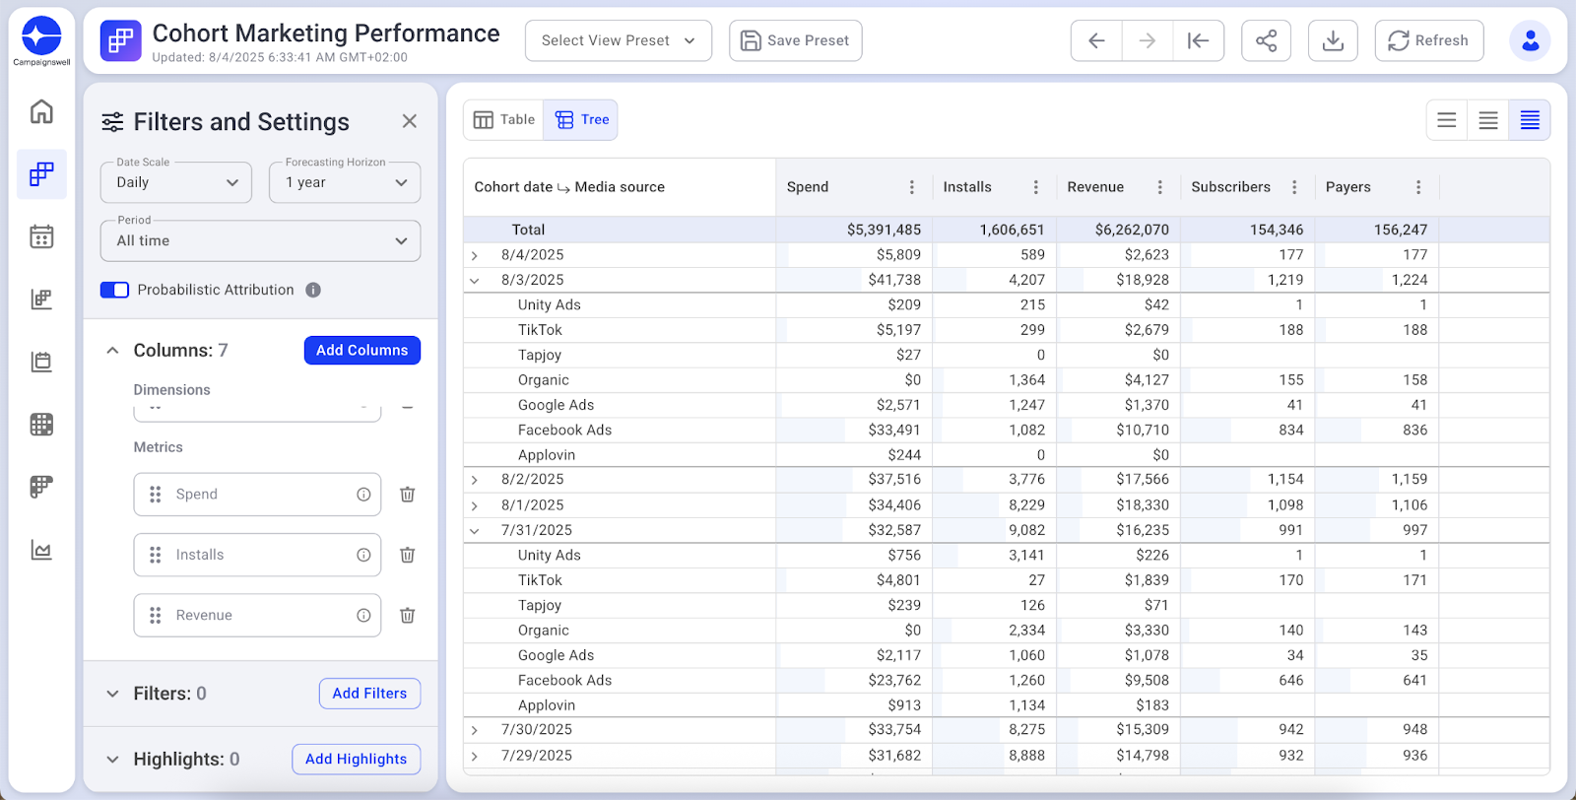This screenshot has height=800, width=1576.
Task: Grab the Revenue metric drag handle
Action: coord(155,615)
